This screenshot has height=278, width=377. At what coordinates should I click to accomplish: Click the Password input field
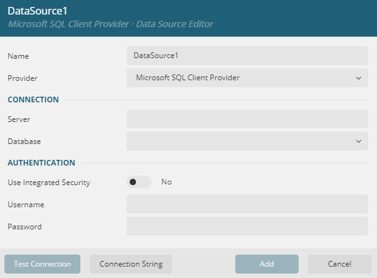pyautogui.click(x=247, y=226)
